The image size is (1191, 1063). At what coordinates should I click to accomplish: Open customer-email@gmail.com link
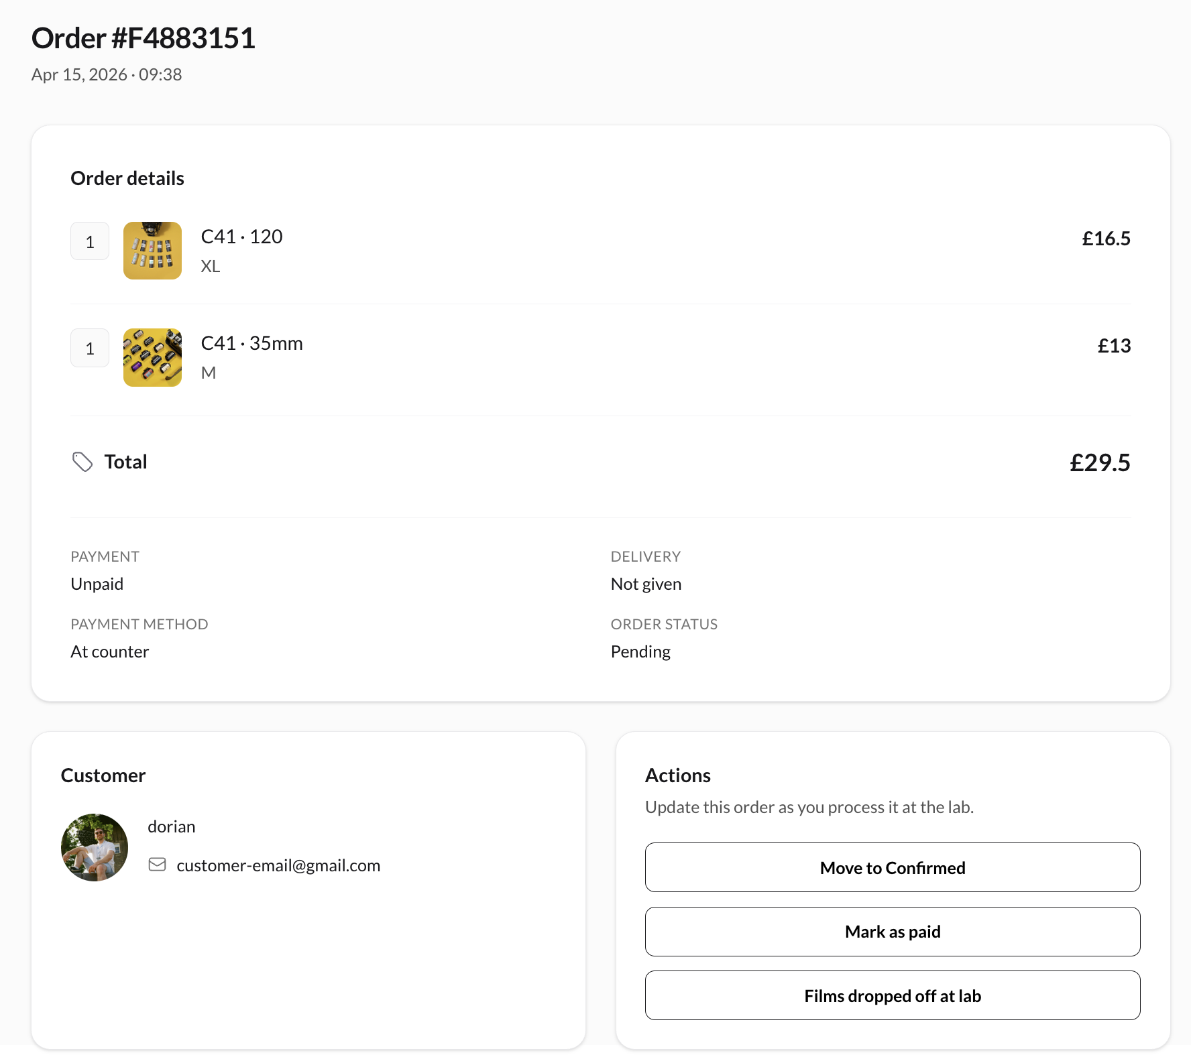[x=279, y=865]
